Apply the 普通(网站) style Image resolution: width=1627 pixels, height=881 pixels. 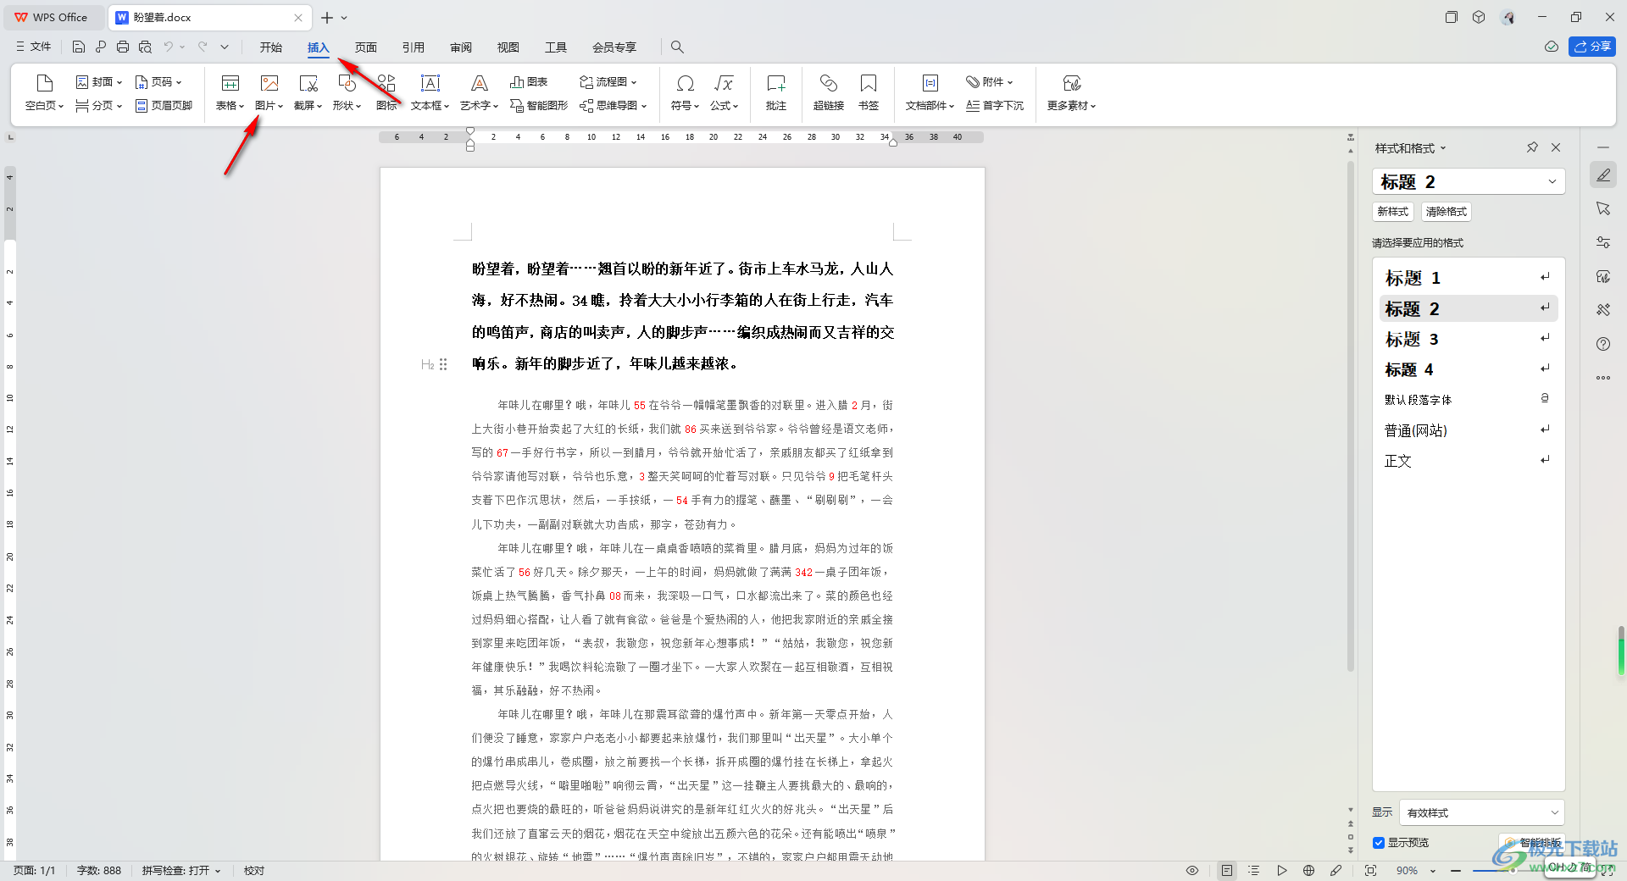pos(1469,430)
